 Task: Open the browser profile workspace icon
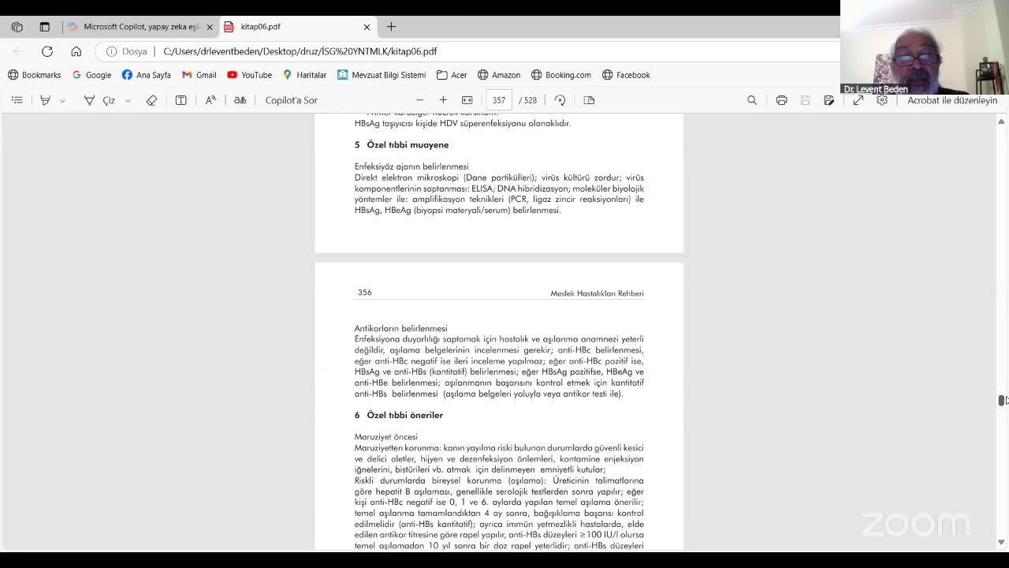(17, 27)
